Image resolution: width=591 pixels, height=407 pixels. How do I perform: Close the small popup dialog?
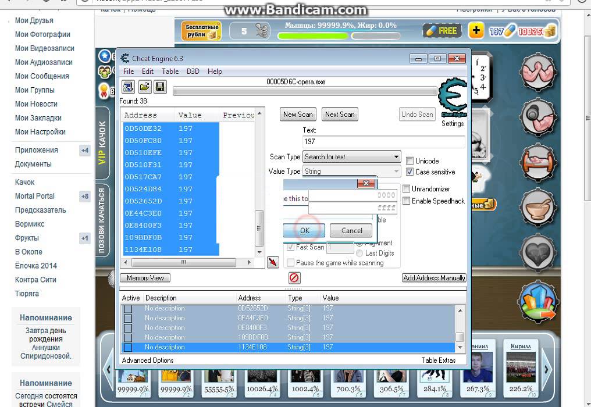366,183
